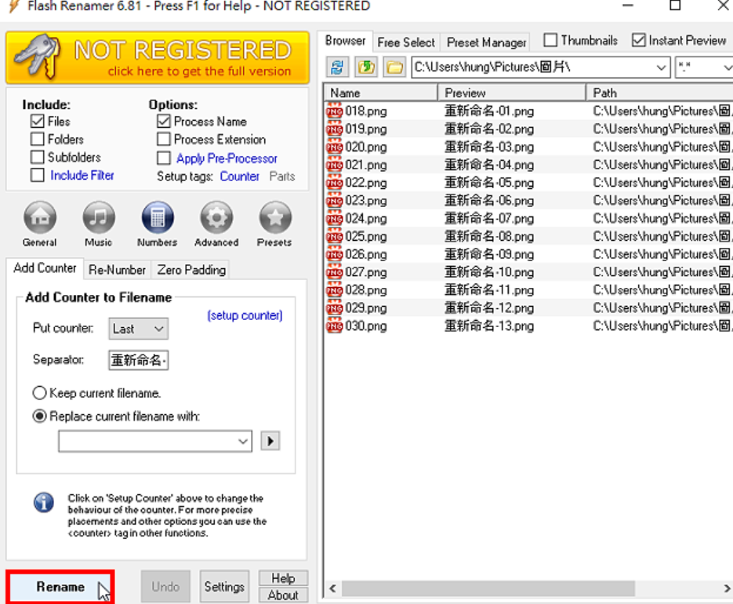
Task: Click the PNG icon of 030.png
Action: [x=334, y=326]
